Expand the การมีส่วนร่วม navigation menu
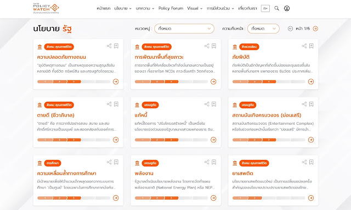 click(x=220, y=8)
